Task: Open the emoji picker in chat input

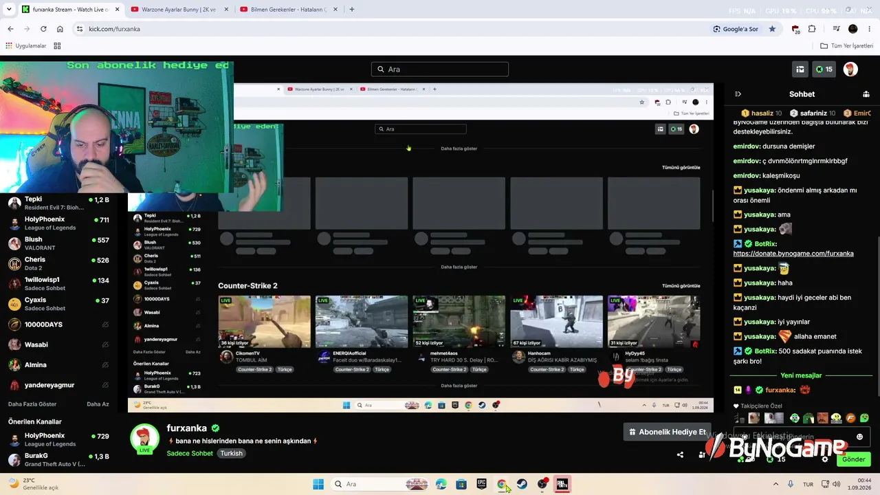Action: click(859, 437)
